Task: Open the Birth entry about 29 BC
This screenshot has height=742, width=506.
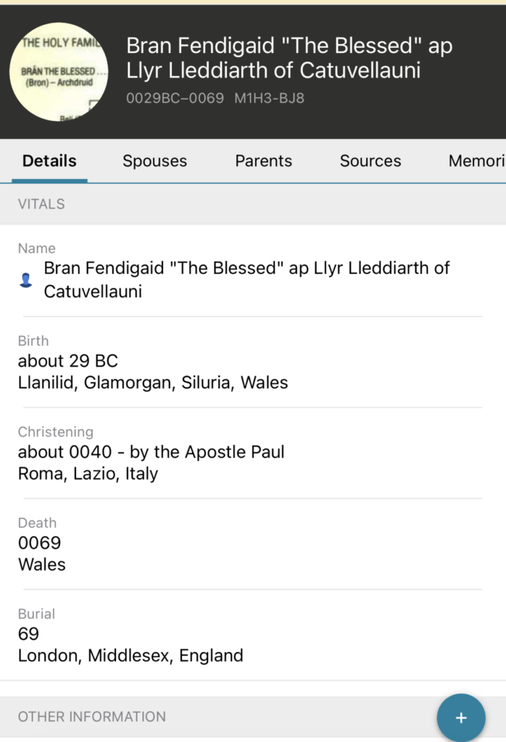Action: (68, 361)
